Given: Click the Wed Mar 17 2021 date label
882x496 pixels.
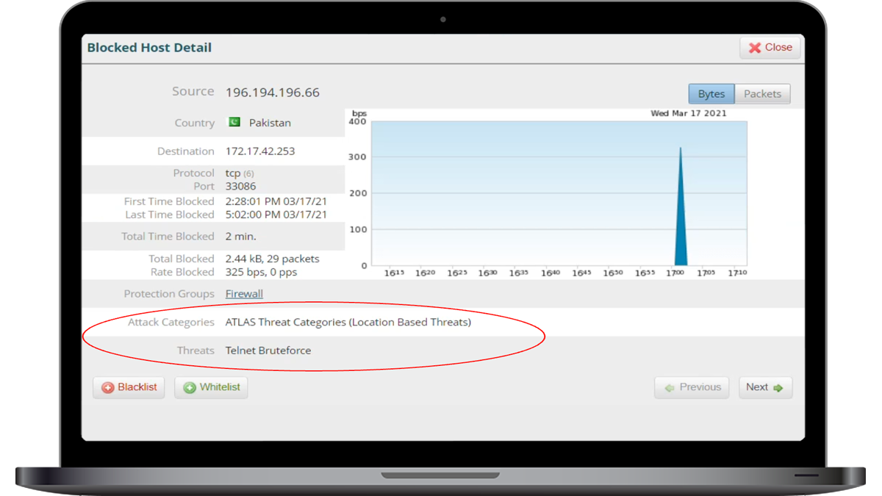Looking at the screenshot, I should click(689, 113).
